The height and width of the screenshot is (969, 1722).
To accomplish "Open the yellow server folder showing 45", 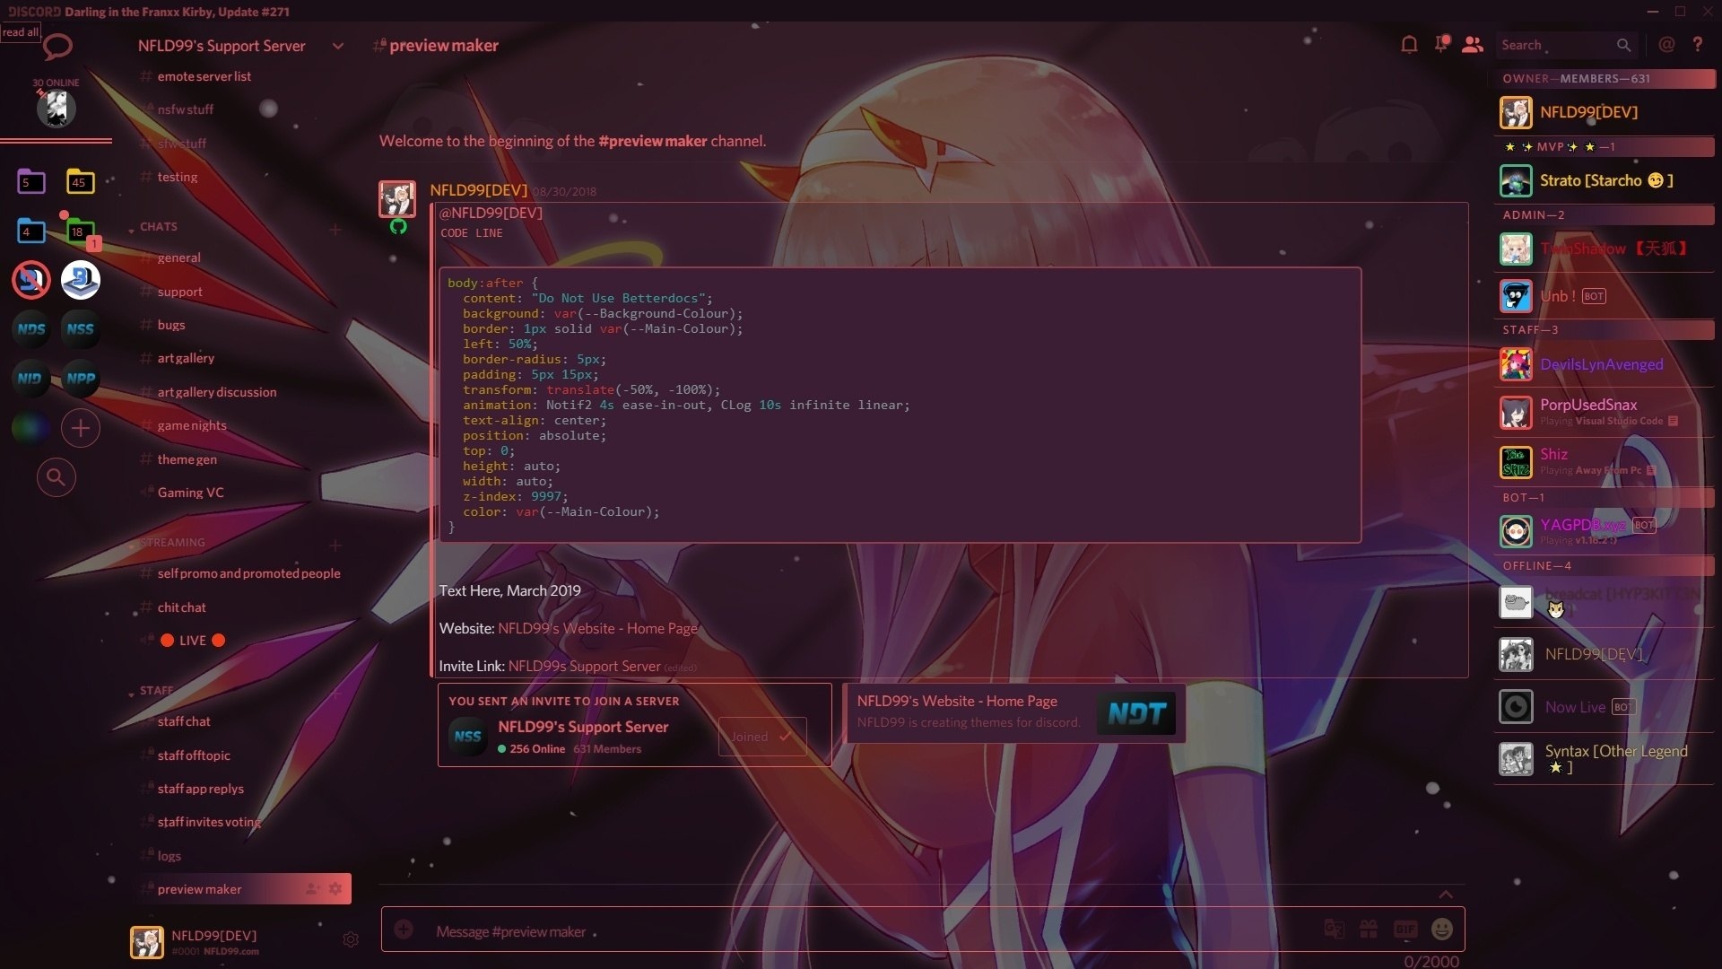I will (x=80, y=181).
